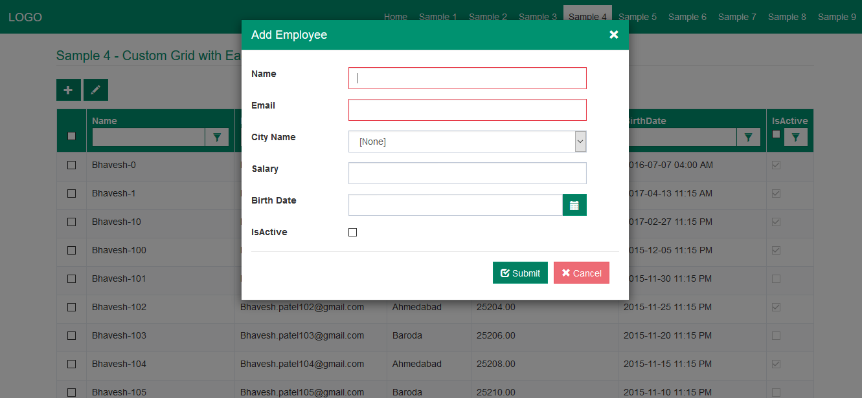Screen dimensions: 862x398
Task: Click the Name column filter textbox
Action: coord(149,137)
